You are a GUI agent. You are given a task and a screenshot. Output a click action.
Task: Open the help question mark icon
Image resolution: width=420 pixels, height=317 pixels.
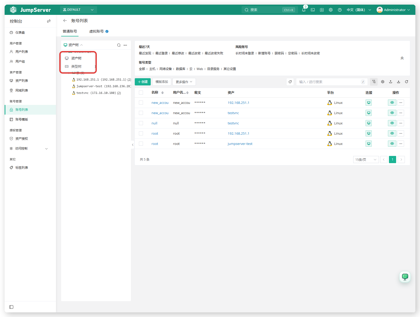[340, 10]
